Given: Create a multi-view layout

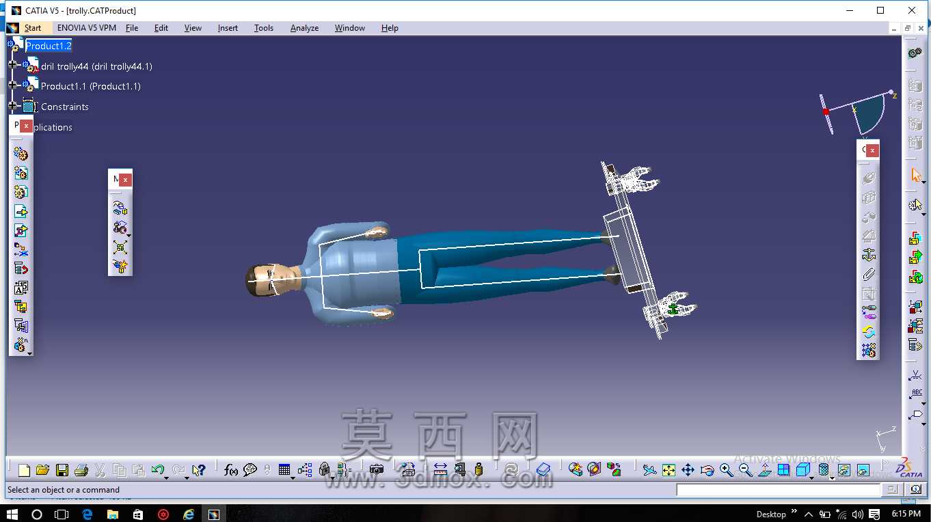Looking at the screenshot, I should 783,470.
